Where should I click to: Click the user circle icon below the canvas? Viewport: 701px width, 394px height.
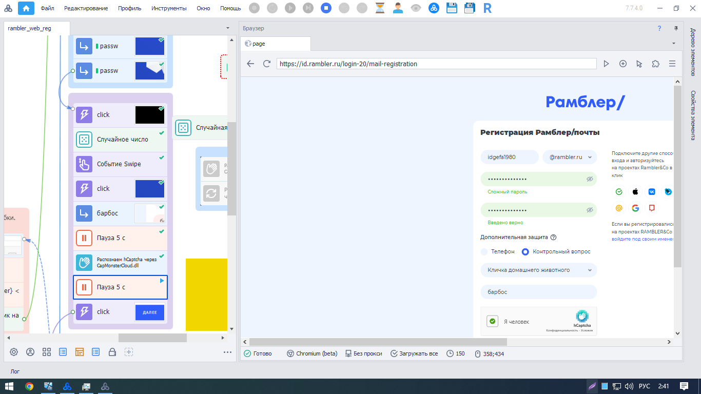pos(30,352)
